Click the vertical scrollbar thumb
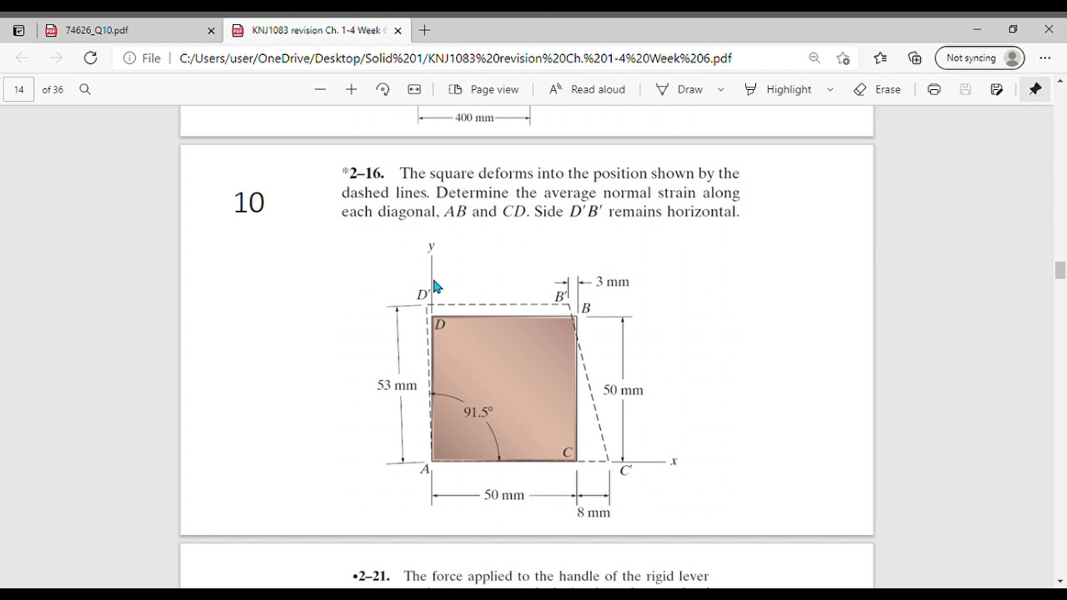1067x600 pixels. click(x=1060, y=270)
